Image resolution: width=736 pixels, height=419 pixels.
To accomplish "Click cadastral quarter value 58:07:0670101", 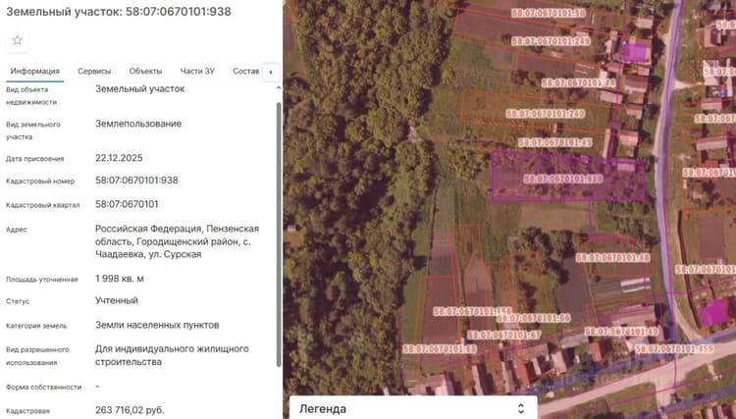I will (x=127, y=204).
